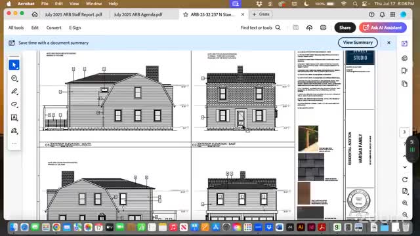The width and height of the screenshot is (420, 236).
Task: Click the wood railing sample photo
Action: [x=308, y=138]
